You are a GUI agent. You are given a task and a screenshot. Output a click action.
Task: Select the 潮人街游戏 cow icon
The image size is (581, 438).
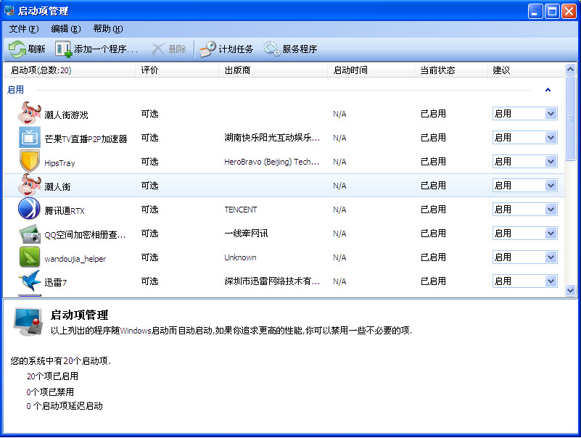click(29, 113)
